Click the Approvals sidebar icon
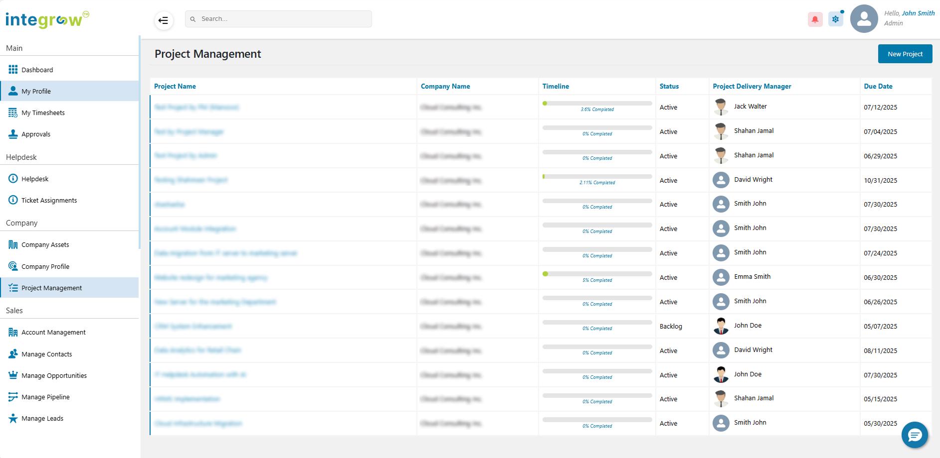Screen dimensions: 940x458 point(13,134)
